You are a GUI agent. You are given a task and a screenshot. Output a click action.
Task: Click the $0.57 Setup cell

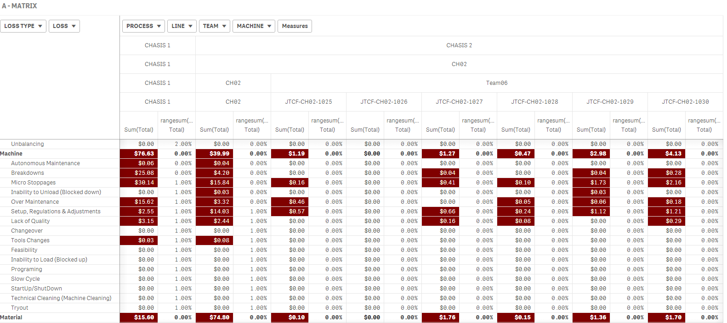[290, 212]
